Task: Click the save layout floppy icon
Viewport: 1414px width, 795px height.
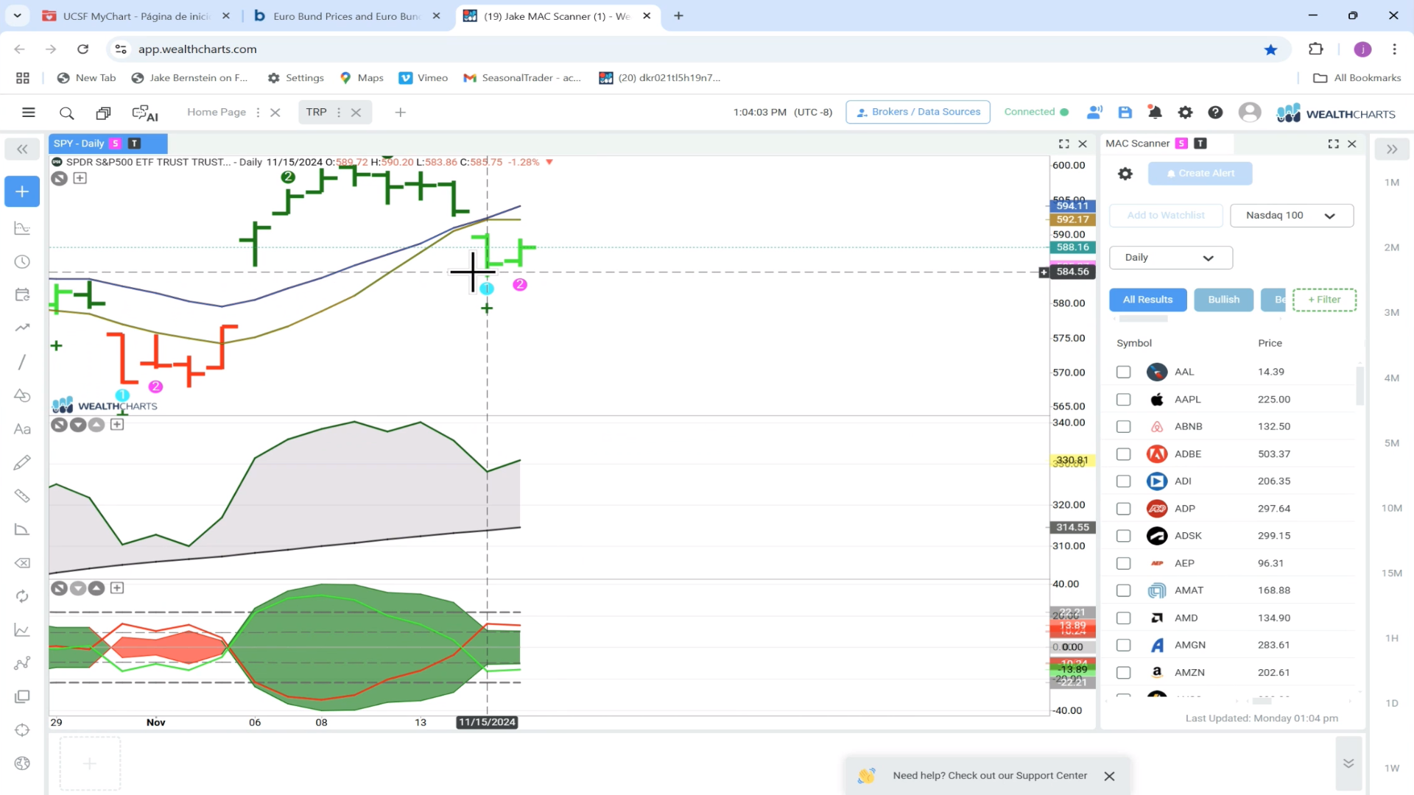Action: (1125, 112)
